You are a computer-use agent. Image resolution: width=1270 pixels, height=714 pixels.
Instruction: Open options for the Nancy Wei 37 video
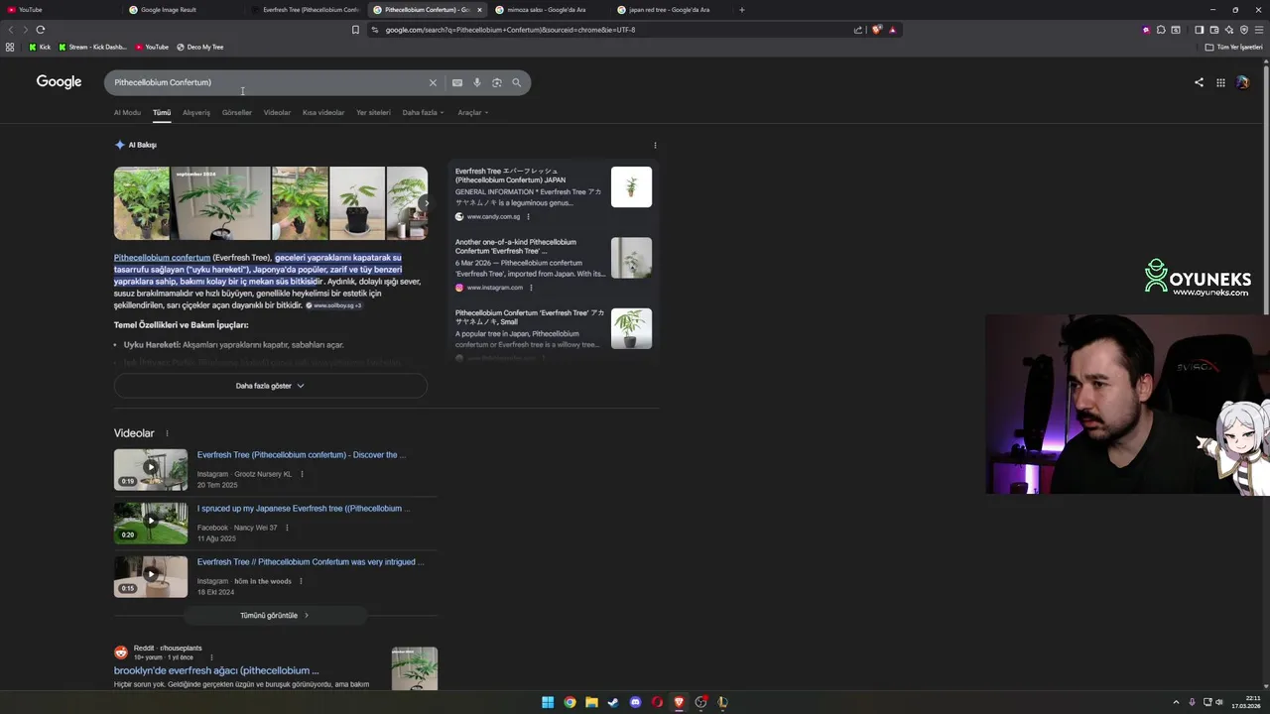[x=287, y=528]
